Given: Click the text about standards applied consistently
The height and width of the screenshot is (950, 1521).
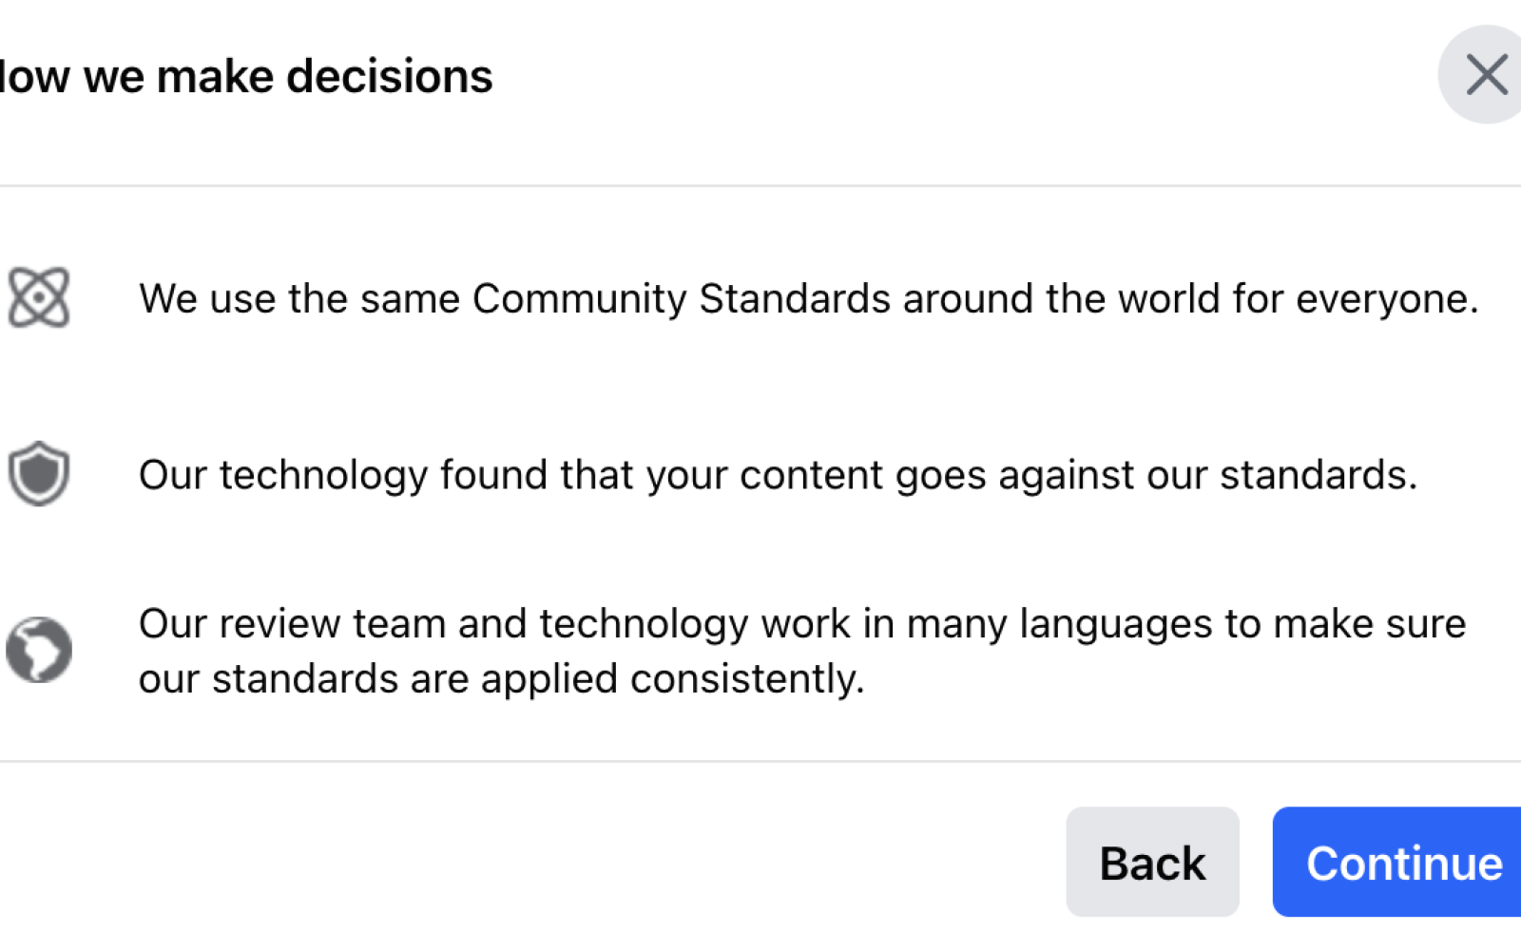Looking at the screenshot, I should (502, 678).
